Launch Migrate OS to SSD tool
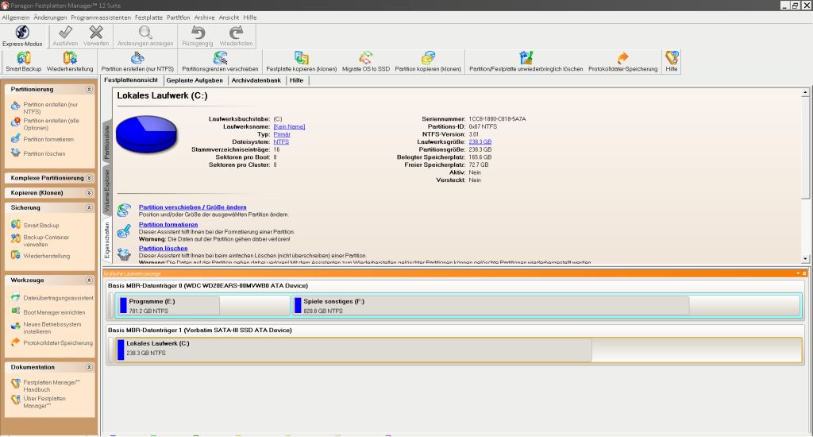This screenshot has height=437, width=813. click(x=365, y=61)
